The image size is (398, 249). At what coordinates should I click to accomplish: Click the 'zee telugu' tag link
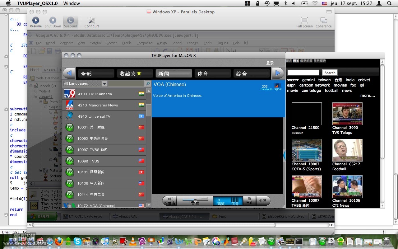[311, 90]
